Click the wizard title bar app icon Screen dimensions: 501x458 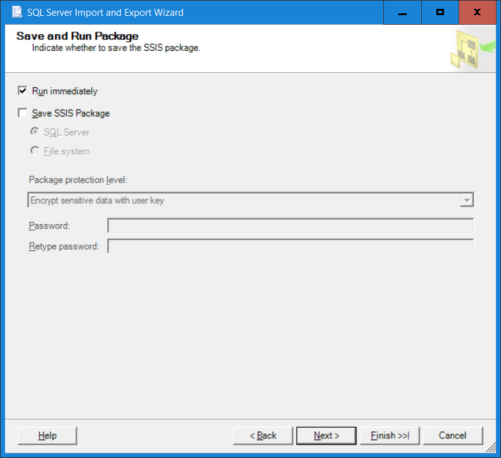coord(17,12)
